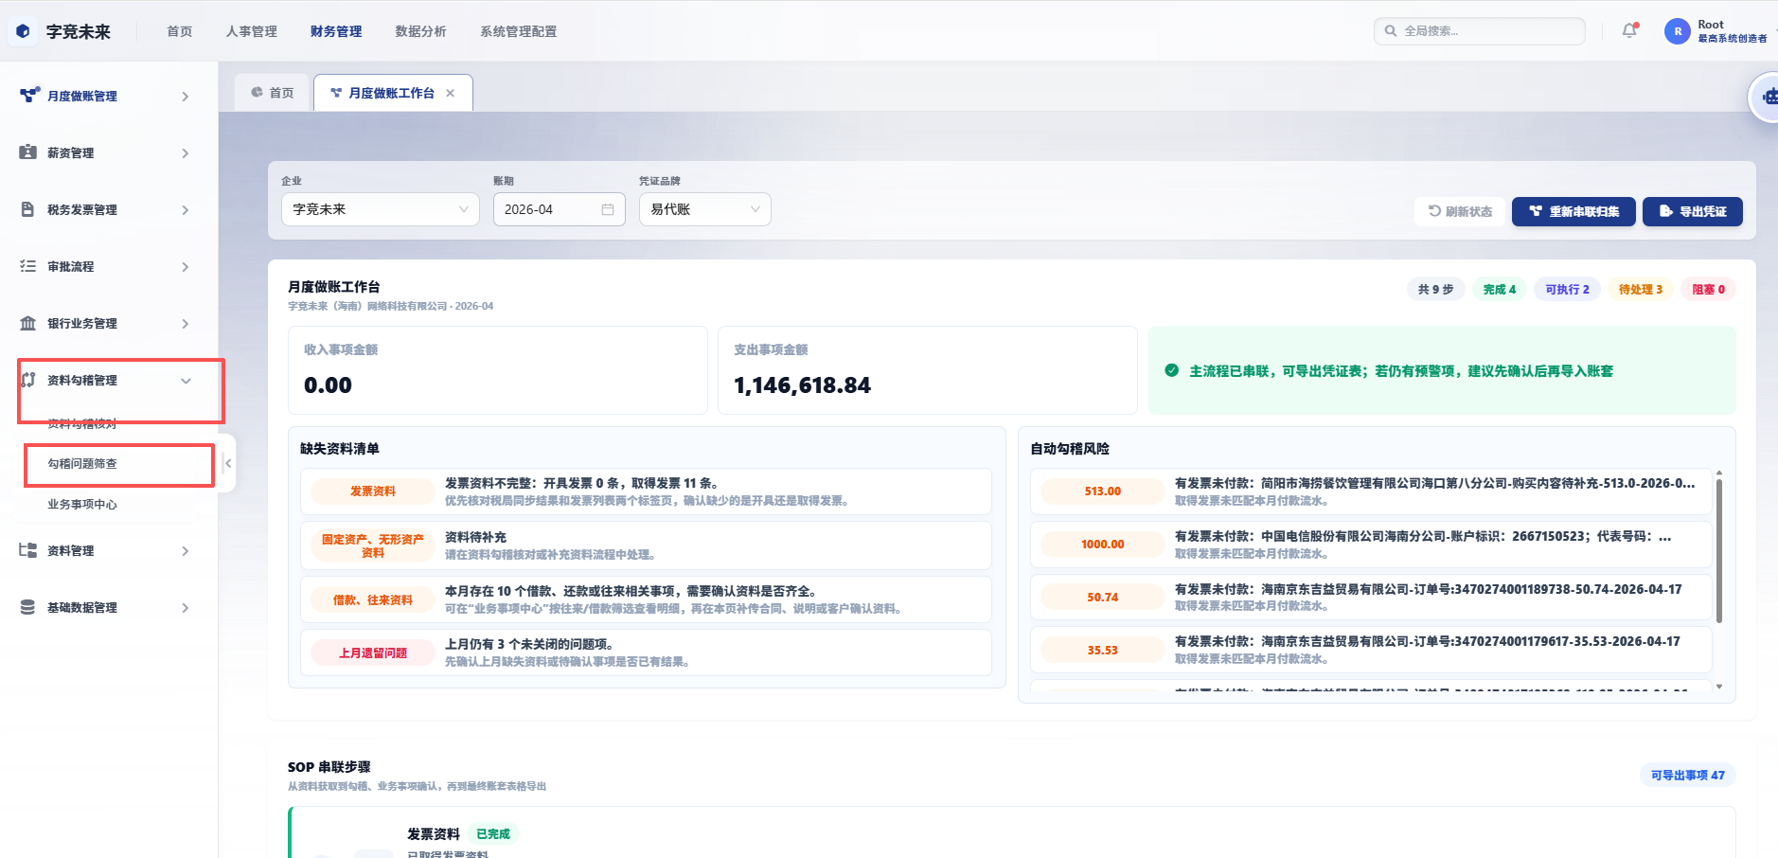Click the 自动勾稽风险 list scrollbar
Screen dimensions: 1778x858
click(x=1719, y=551)
